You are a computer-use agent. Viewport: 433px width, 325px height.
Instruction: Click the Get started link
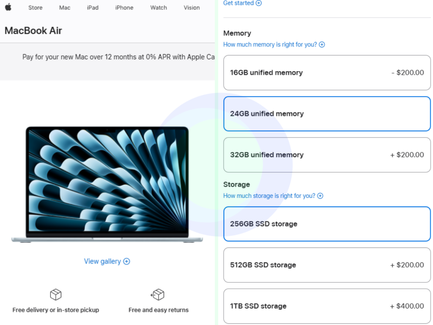(x=242, y=3)
